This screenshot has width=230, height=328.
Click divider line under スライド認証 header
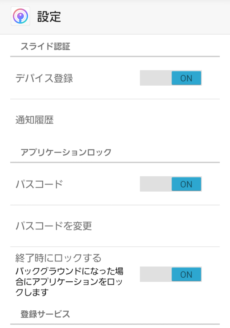click(115, 56)
